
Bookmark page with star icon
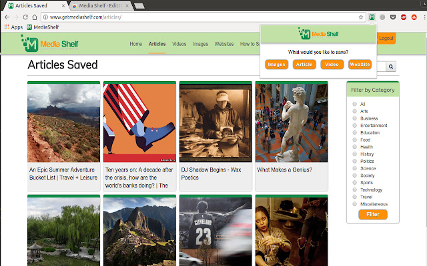pyautogui.click(x=361, y=17)
